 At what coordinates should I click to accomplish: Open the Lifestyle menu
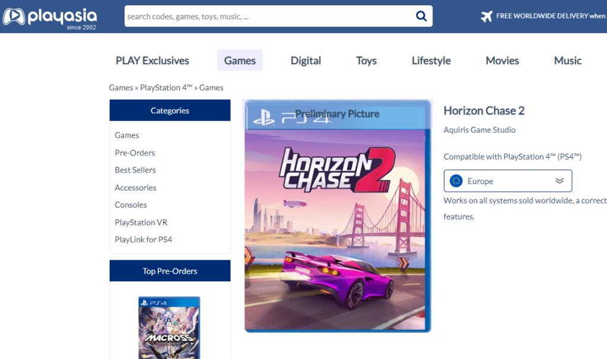(x=431, y=61)
